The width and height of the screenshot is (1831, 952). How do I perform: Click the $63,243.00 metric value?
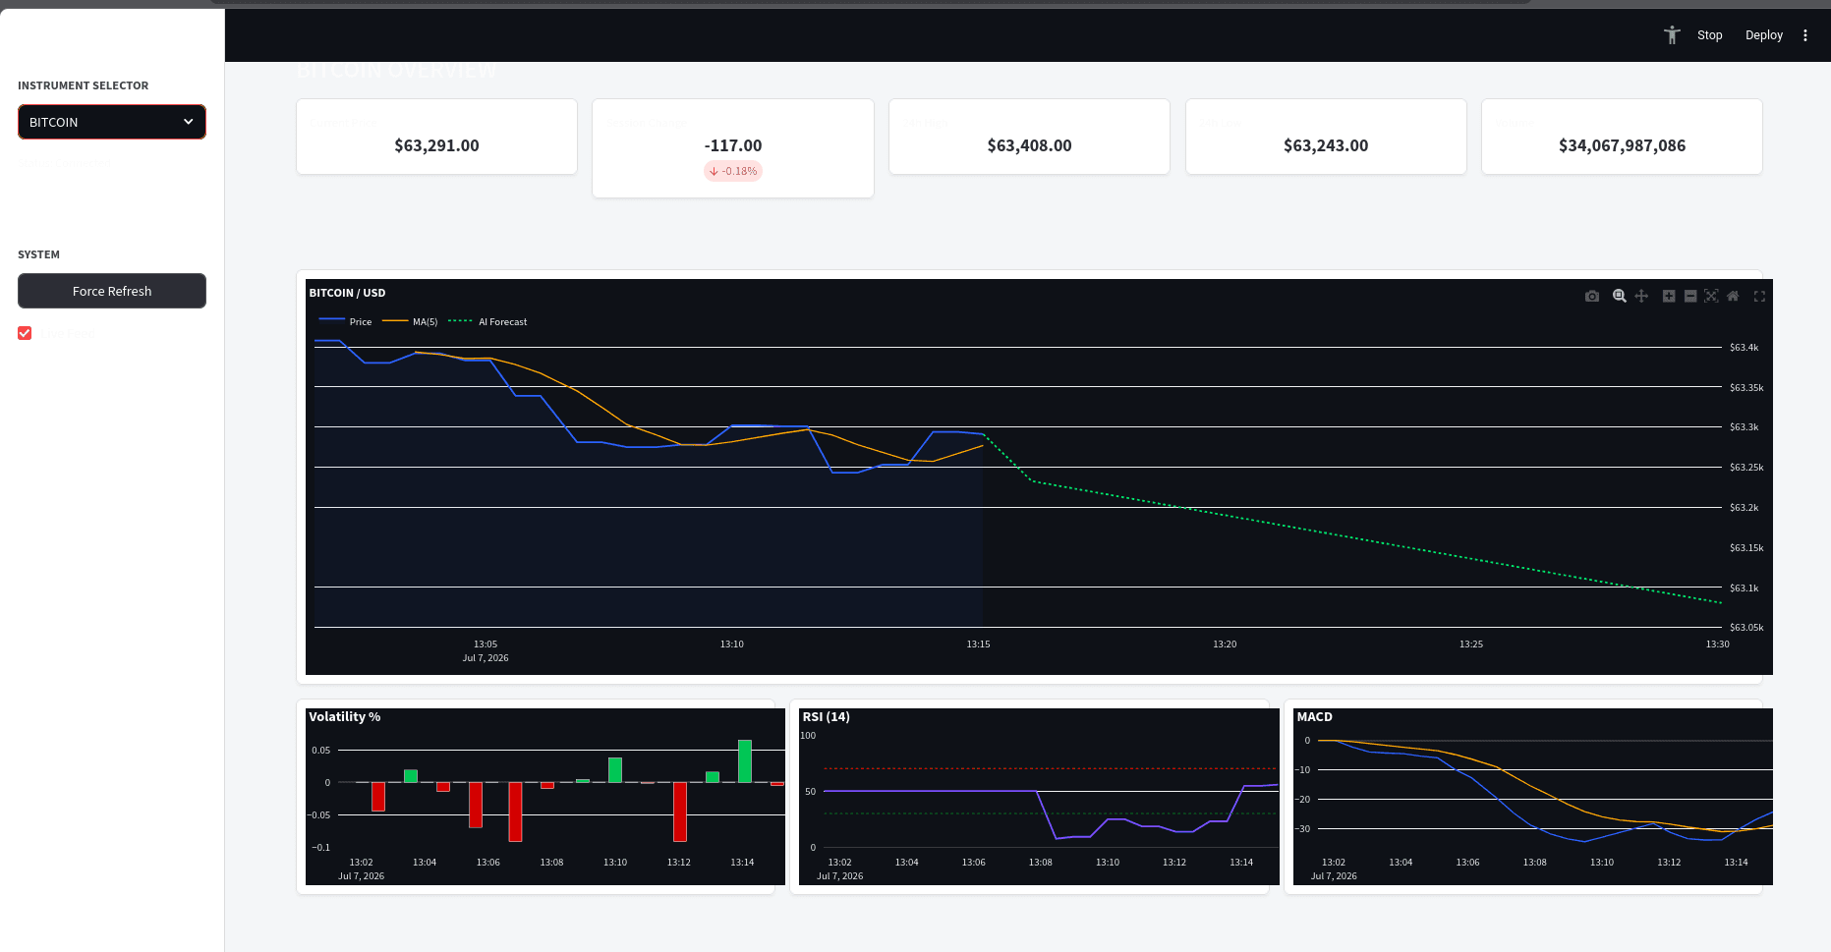(x=1326, y=145)
